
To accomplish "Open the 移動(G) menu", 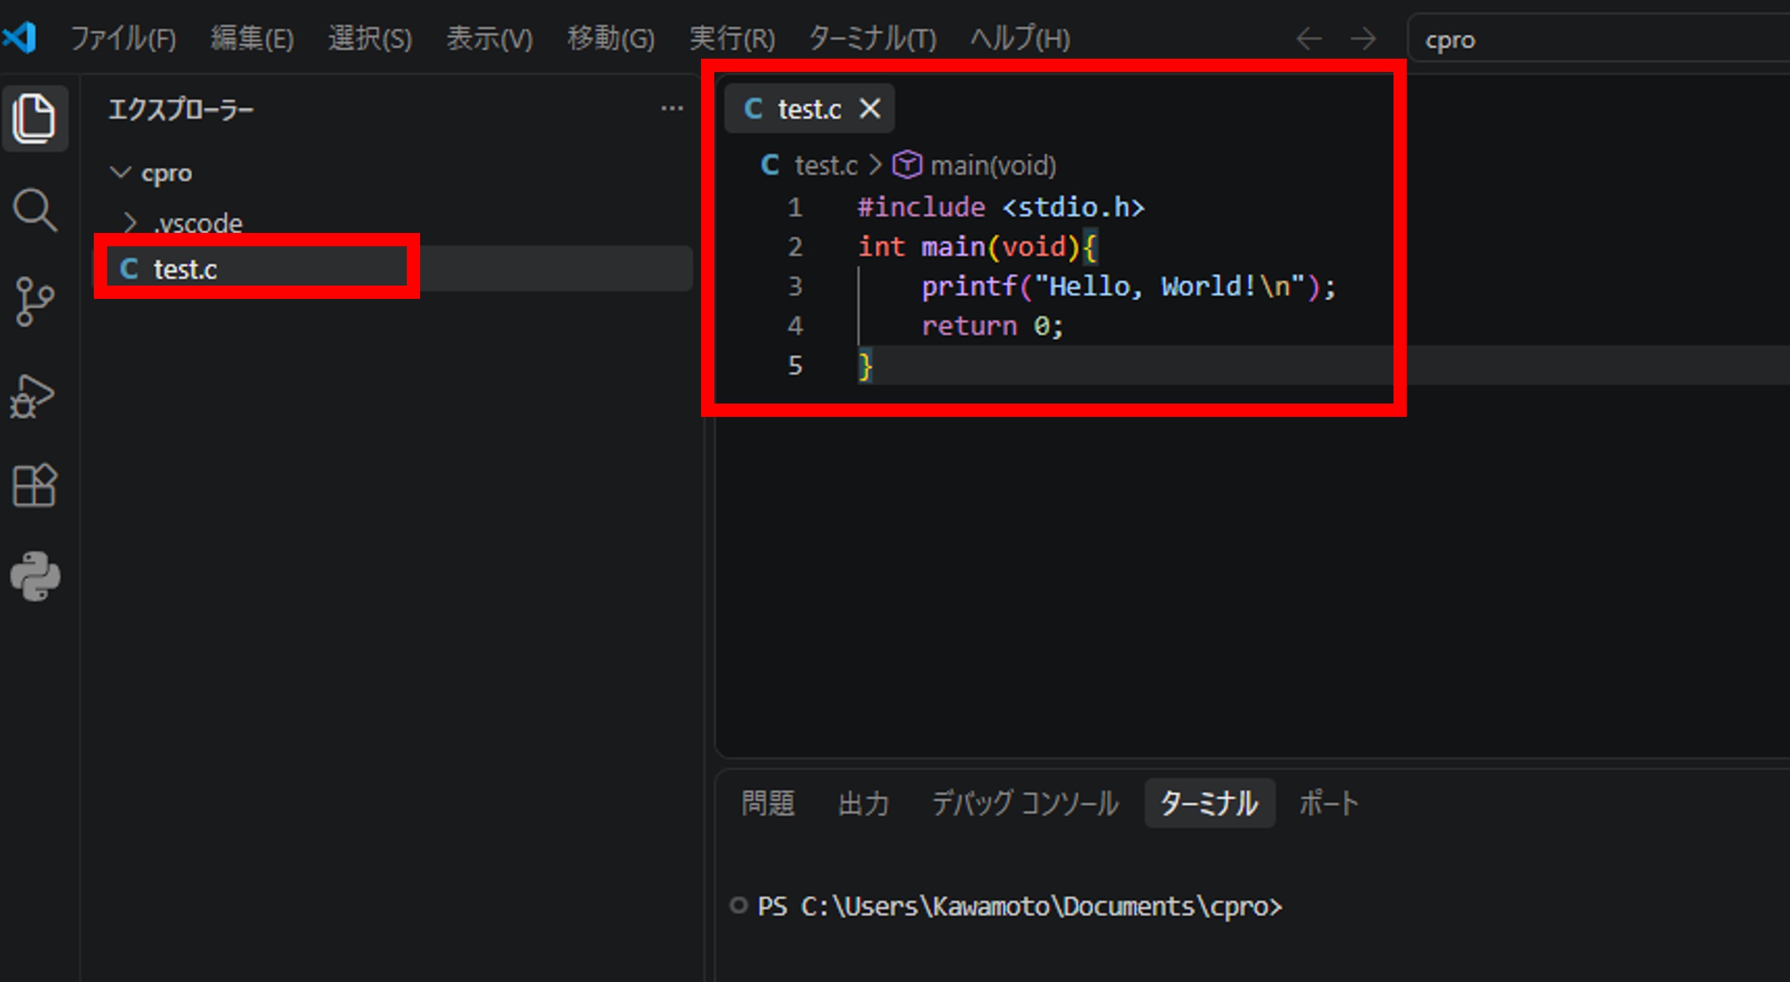I will click(x=611, y=38).
